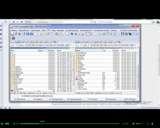This screenshot has width=160, height=128.
Task: Open the Инструменты menu
Action: [86, 30]
